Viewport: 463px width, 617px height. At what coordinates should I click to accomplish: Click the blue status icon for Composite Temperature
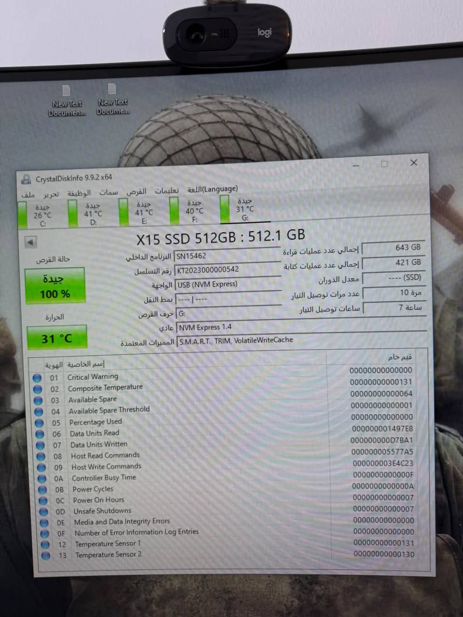38,389
